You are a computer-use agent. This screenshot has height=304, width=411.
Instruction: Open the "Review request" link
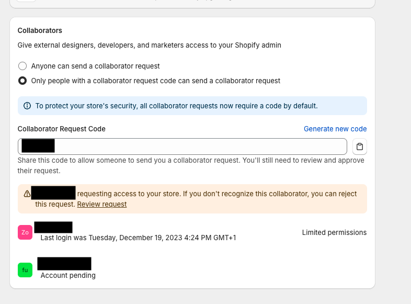pos(102,205)
